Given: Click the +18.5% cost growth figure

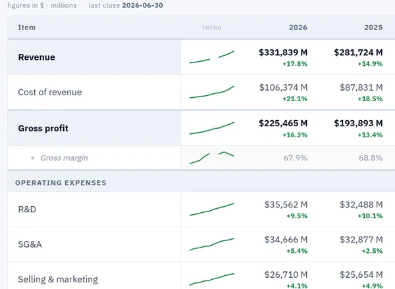Looking at the screenshot, I should tap(370, 99).
